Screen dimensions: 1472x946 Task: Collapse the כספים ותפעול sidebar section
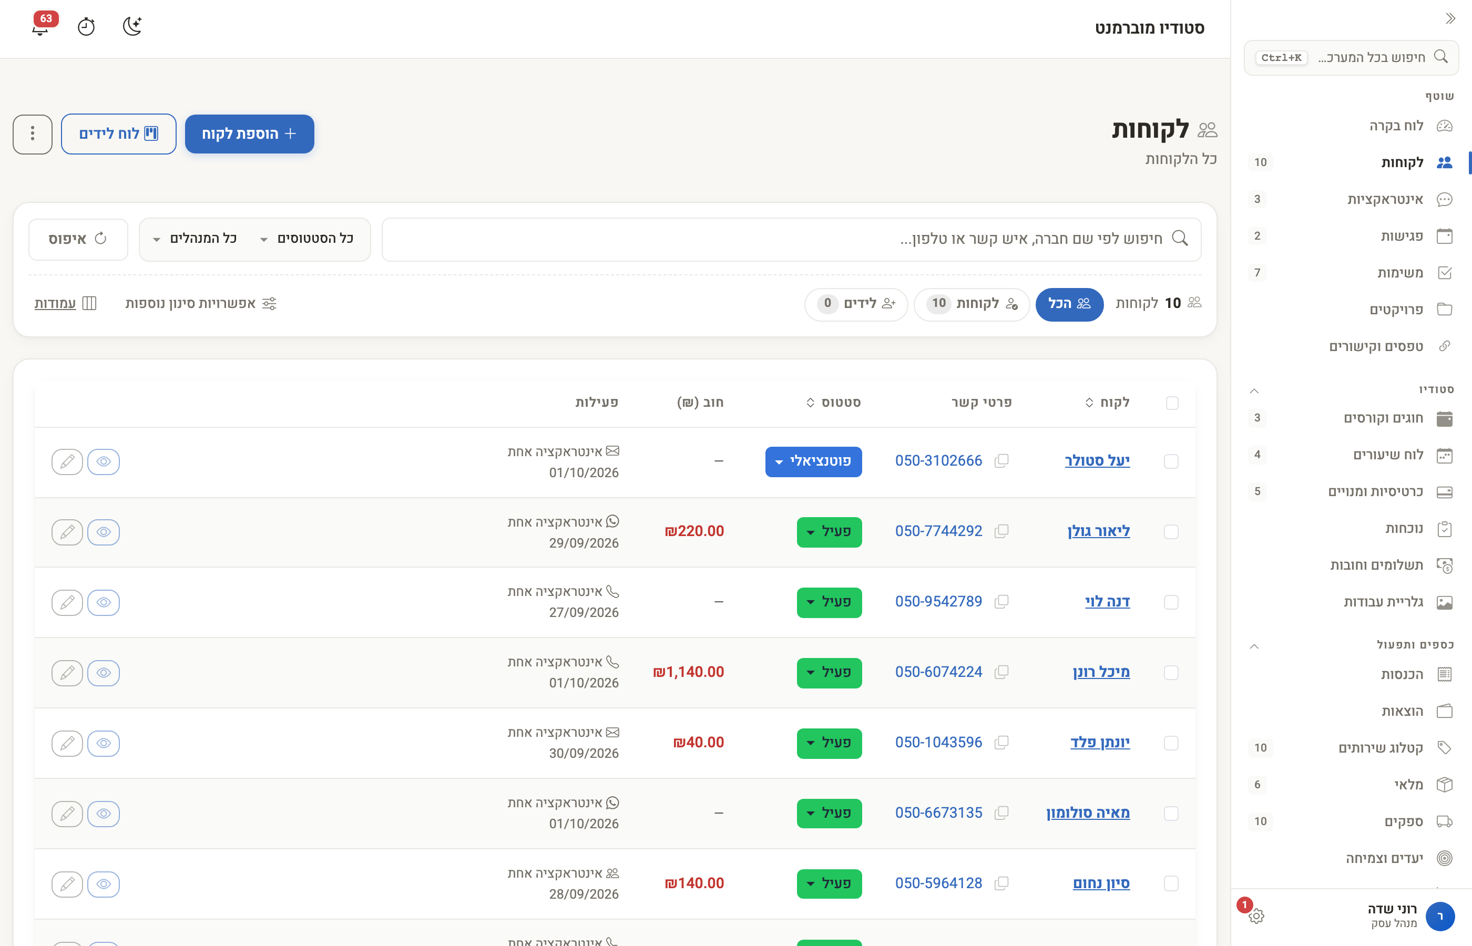[1254, 646]
